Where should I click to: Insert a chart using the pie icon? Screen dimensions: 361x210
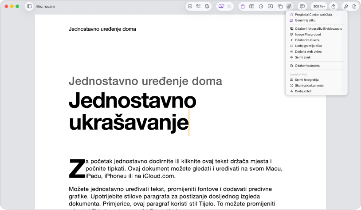[x=261, y=7]
